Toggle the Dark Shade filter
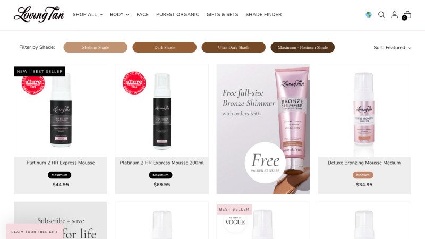Image resolution: width=425 pixels, height=239 pixels. tap(165, 47)
